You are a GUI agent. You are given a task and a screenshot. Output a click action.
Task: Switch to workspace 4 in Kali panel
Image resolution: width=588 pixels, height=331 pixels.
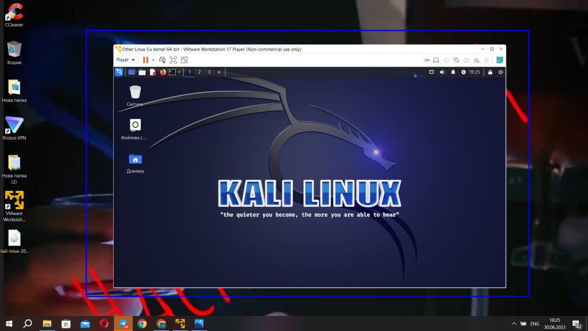click(219, 74)
